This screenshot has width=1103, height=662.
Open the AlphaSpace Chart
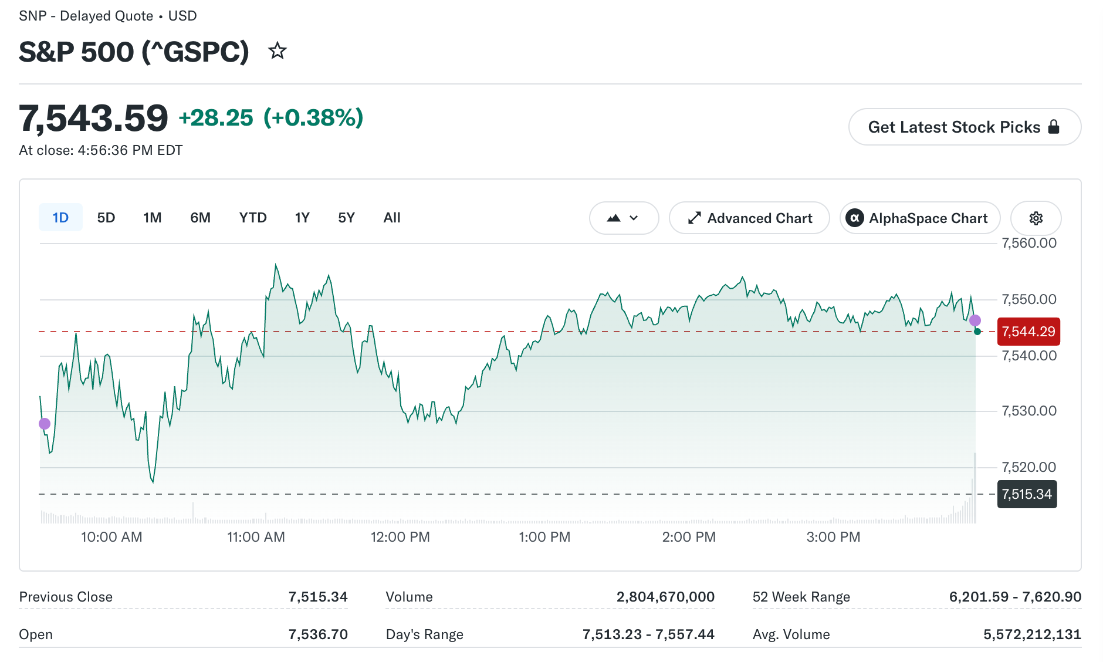click(920, 218)
